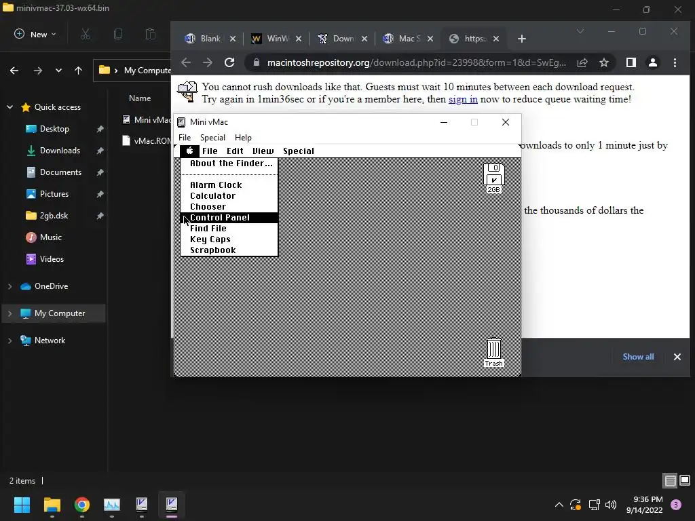This screenshot has height=521, width=695.
Task: Click the Mini vMac title bar icon
Action: tap(181, 122)
